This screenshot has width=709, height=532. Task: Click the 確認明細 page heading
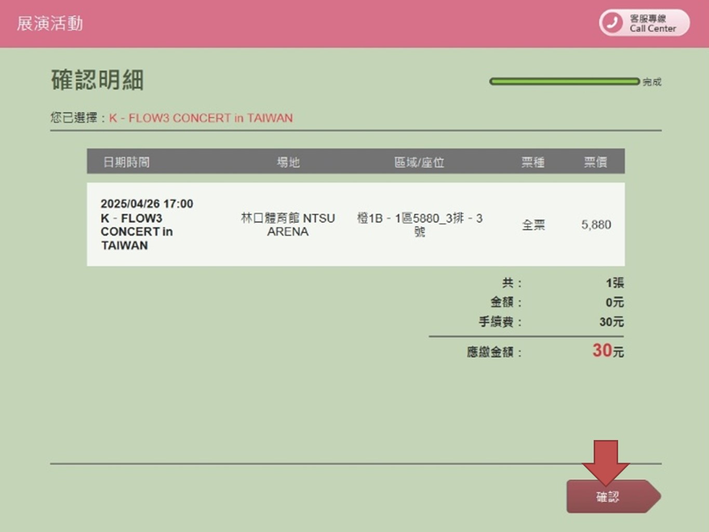coord(97,80)
